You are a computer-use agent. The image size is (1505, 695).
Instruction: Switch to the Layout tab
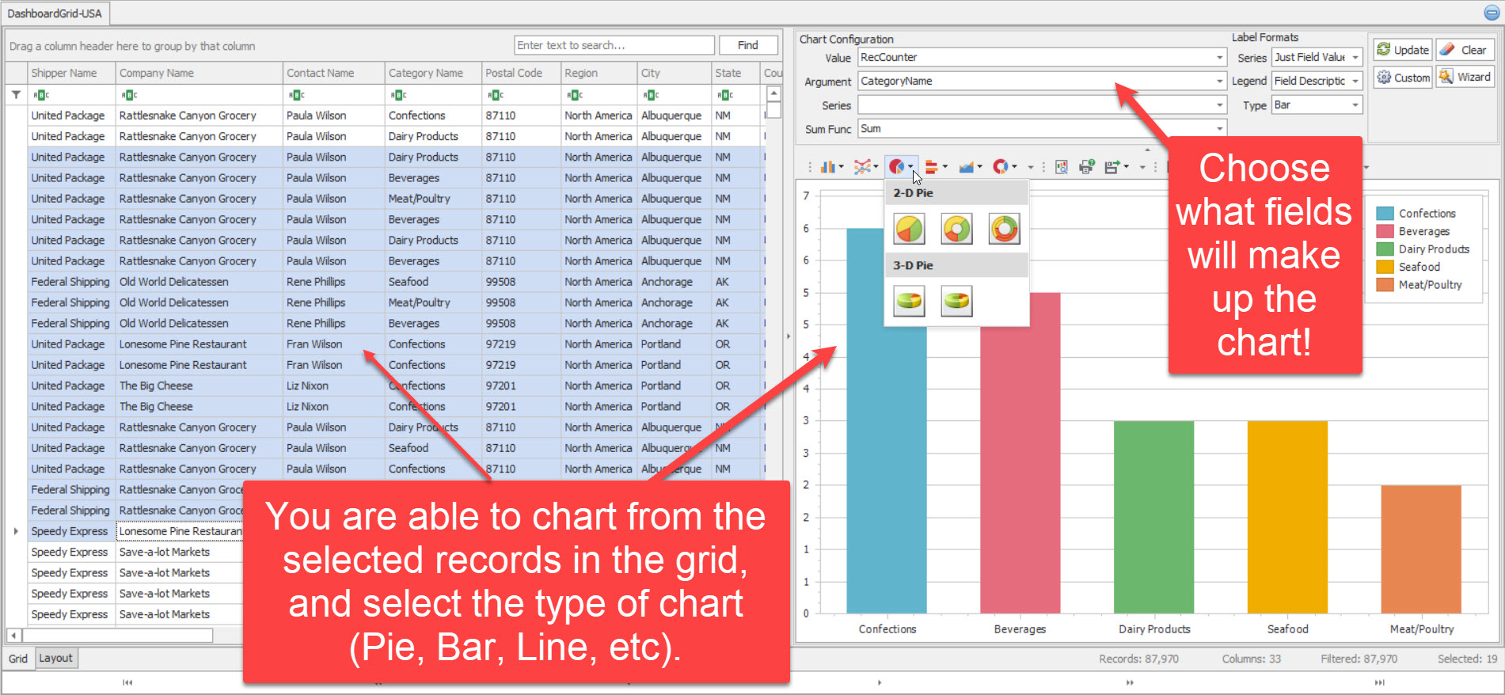pos(55,659)
